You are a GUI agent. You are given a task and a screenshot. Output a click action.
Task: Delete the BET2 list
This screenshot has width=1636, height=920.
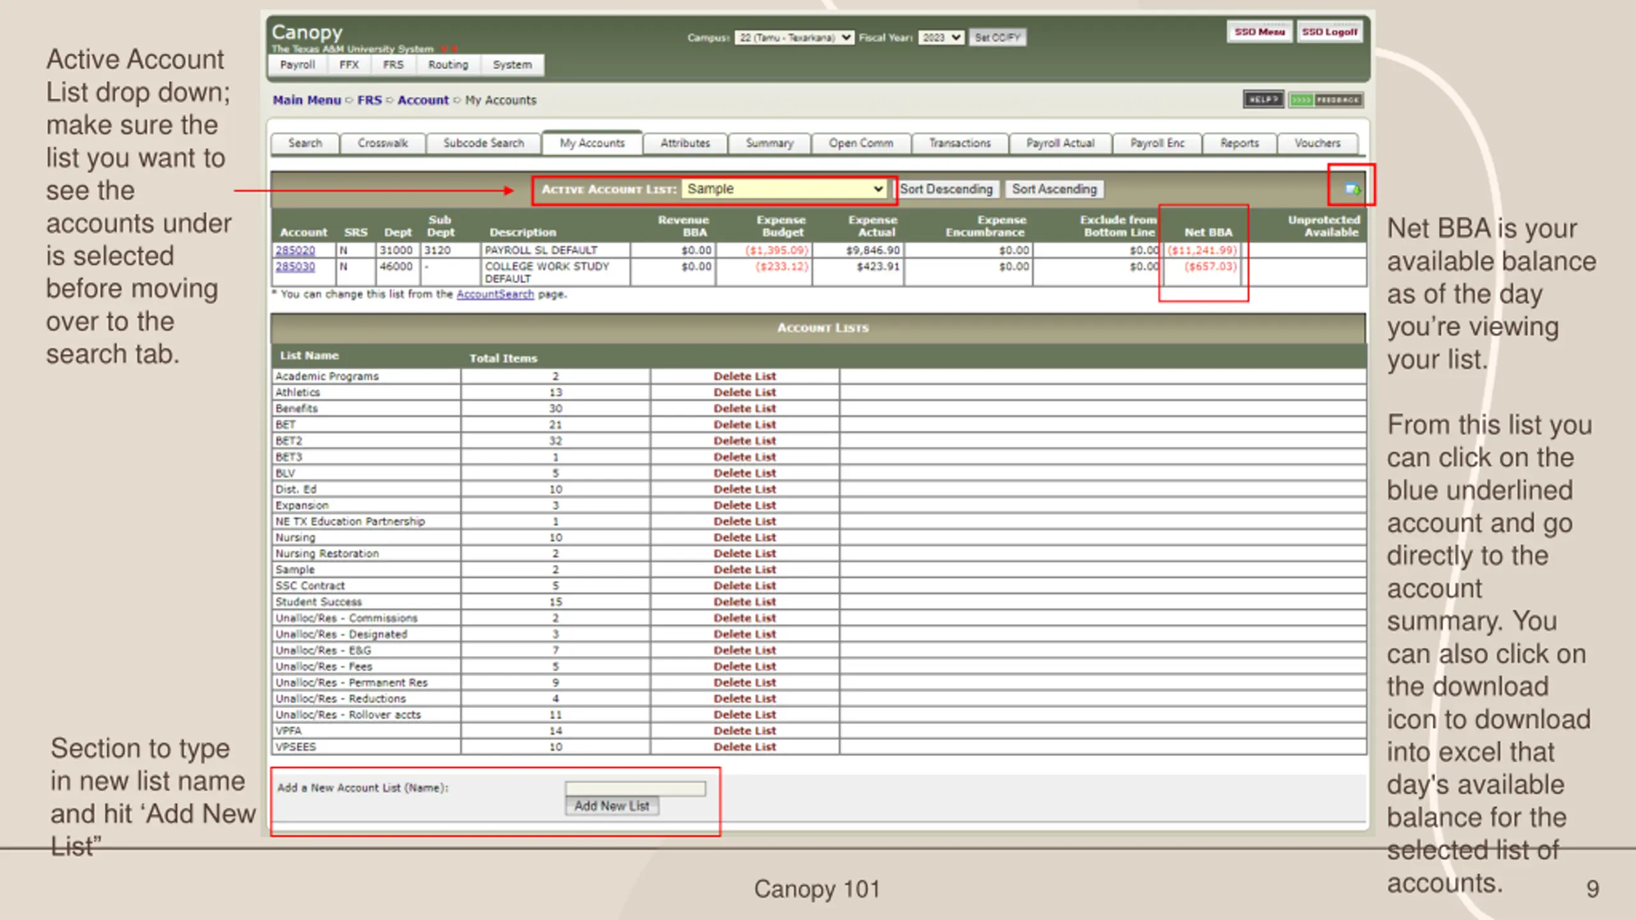point(745,441)
